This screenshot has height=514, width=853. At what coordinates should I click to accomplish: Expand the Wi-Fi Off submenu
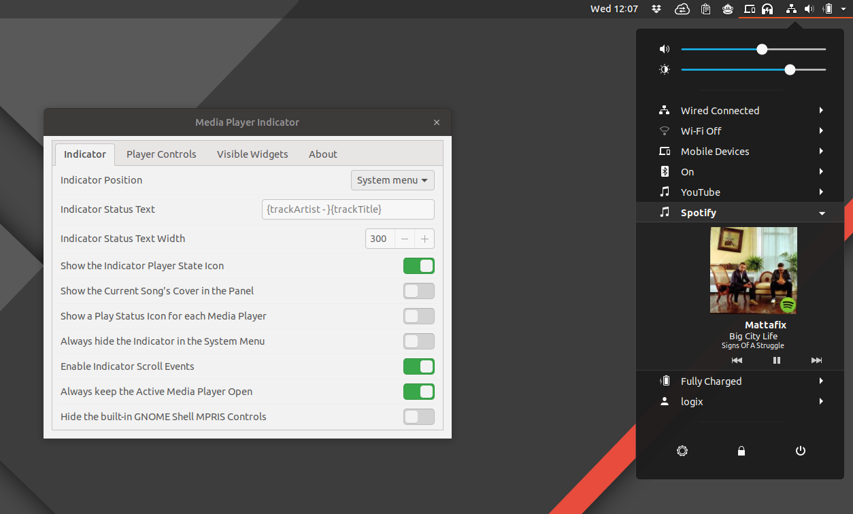pos(740,131)
